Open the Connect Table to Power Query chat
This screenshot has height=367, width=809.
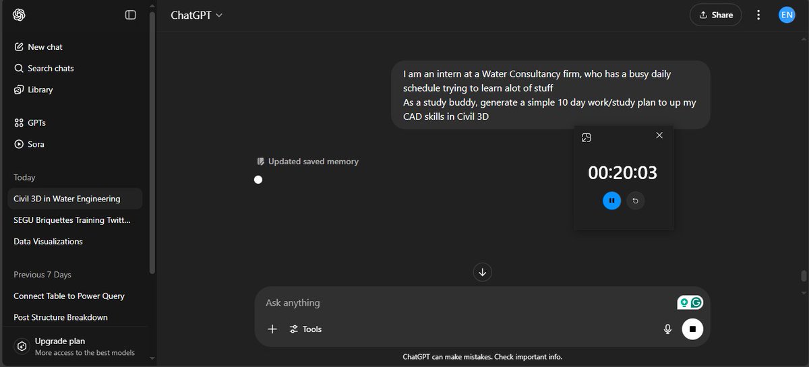(x=74, y=296)
